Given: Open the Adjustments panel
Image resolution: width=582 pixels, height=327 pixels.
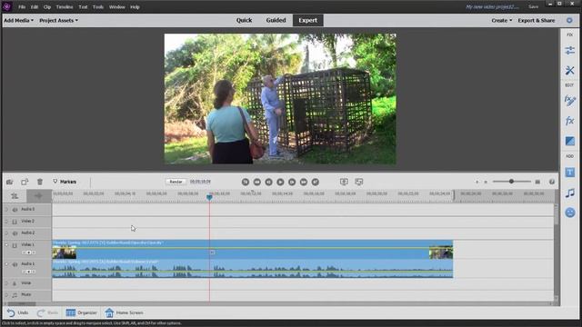Looking at the screenshot, I should pos(570,51).
